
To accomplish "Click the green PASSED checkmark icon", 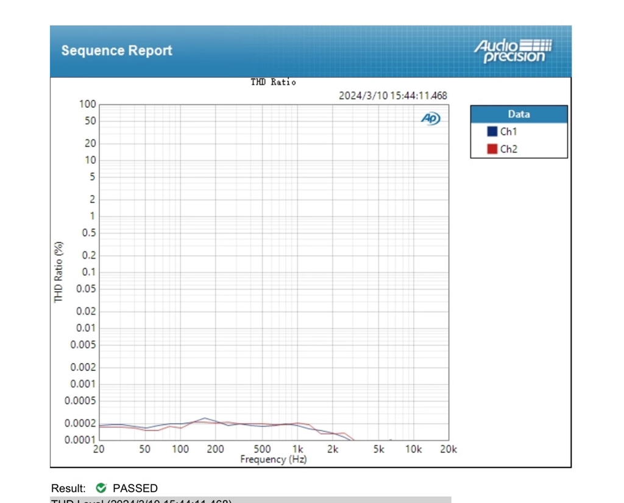I will (x=101, y=488).
